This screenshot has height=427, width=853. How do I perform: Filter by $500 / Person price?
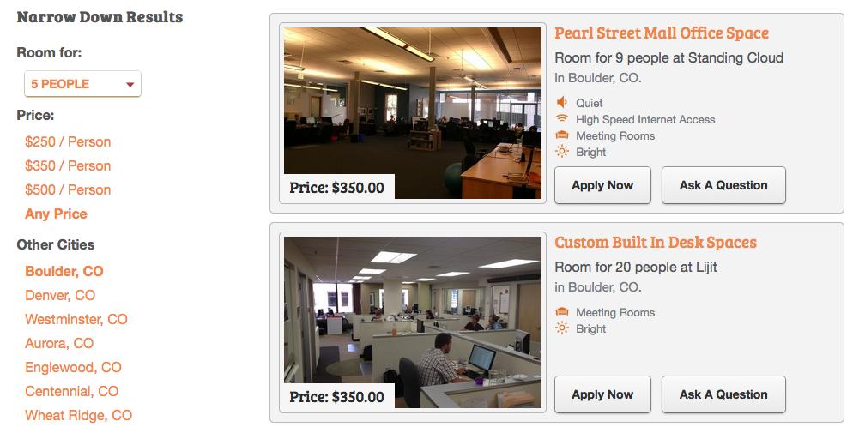[x=68, y=189]
